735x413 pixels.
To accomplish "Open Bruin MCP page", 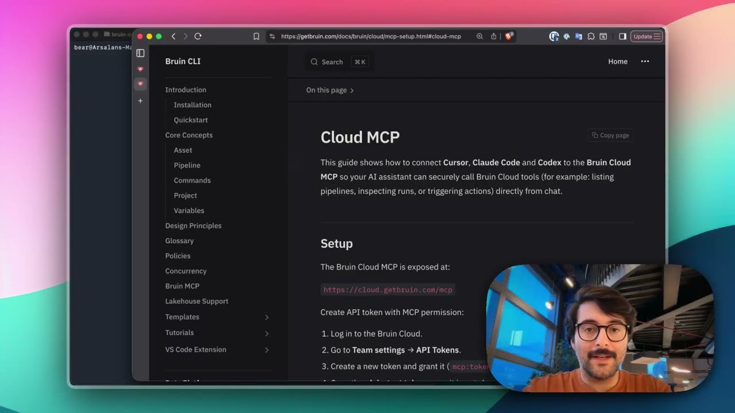I will click(x=182, y=286).
